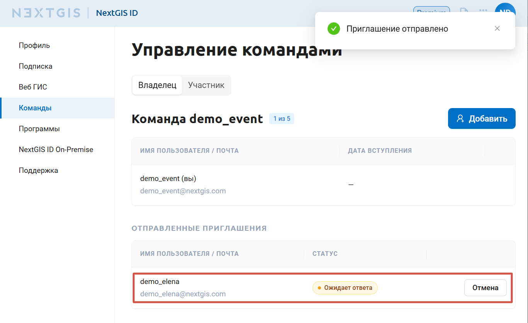528x323 pixels.
Task: Click the green success checkmark icon
Action: 334,29
